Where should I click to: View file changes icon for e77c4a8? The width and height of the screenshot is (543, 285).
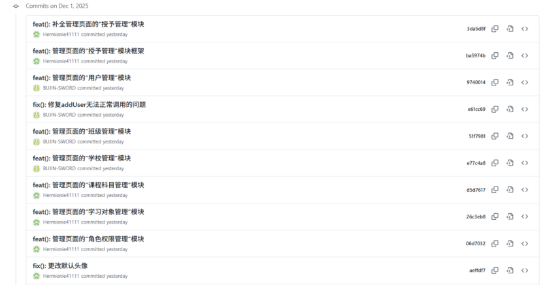click(x=510, y=162)
